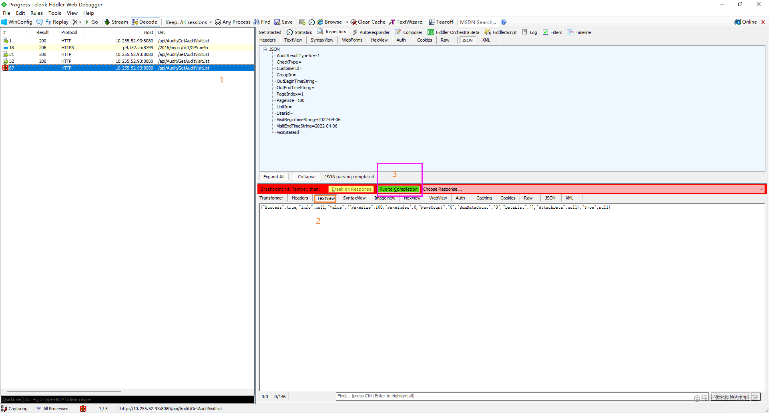
Task: Open the Tools menu
Action: (x=55, y=13)
